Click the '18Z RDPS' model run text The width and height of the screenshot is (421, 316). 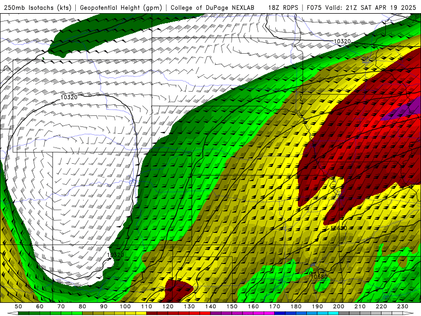pyautogui.click(x=283, y=8)
